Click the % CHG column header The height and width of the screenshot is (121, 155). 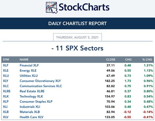pos(147,59)
